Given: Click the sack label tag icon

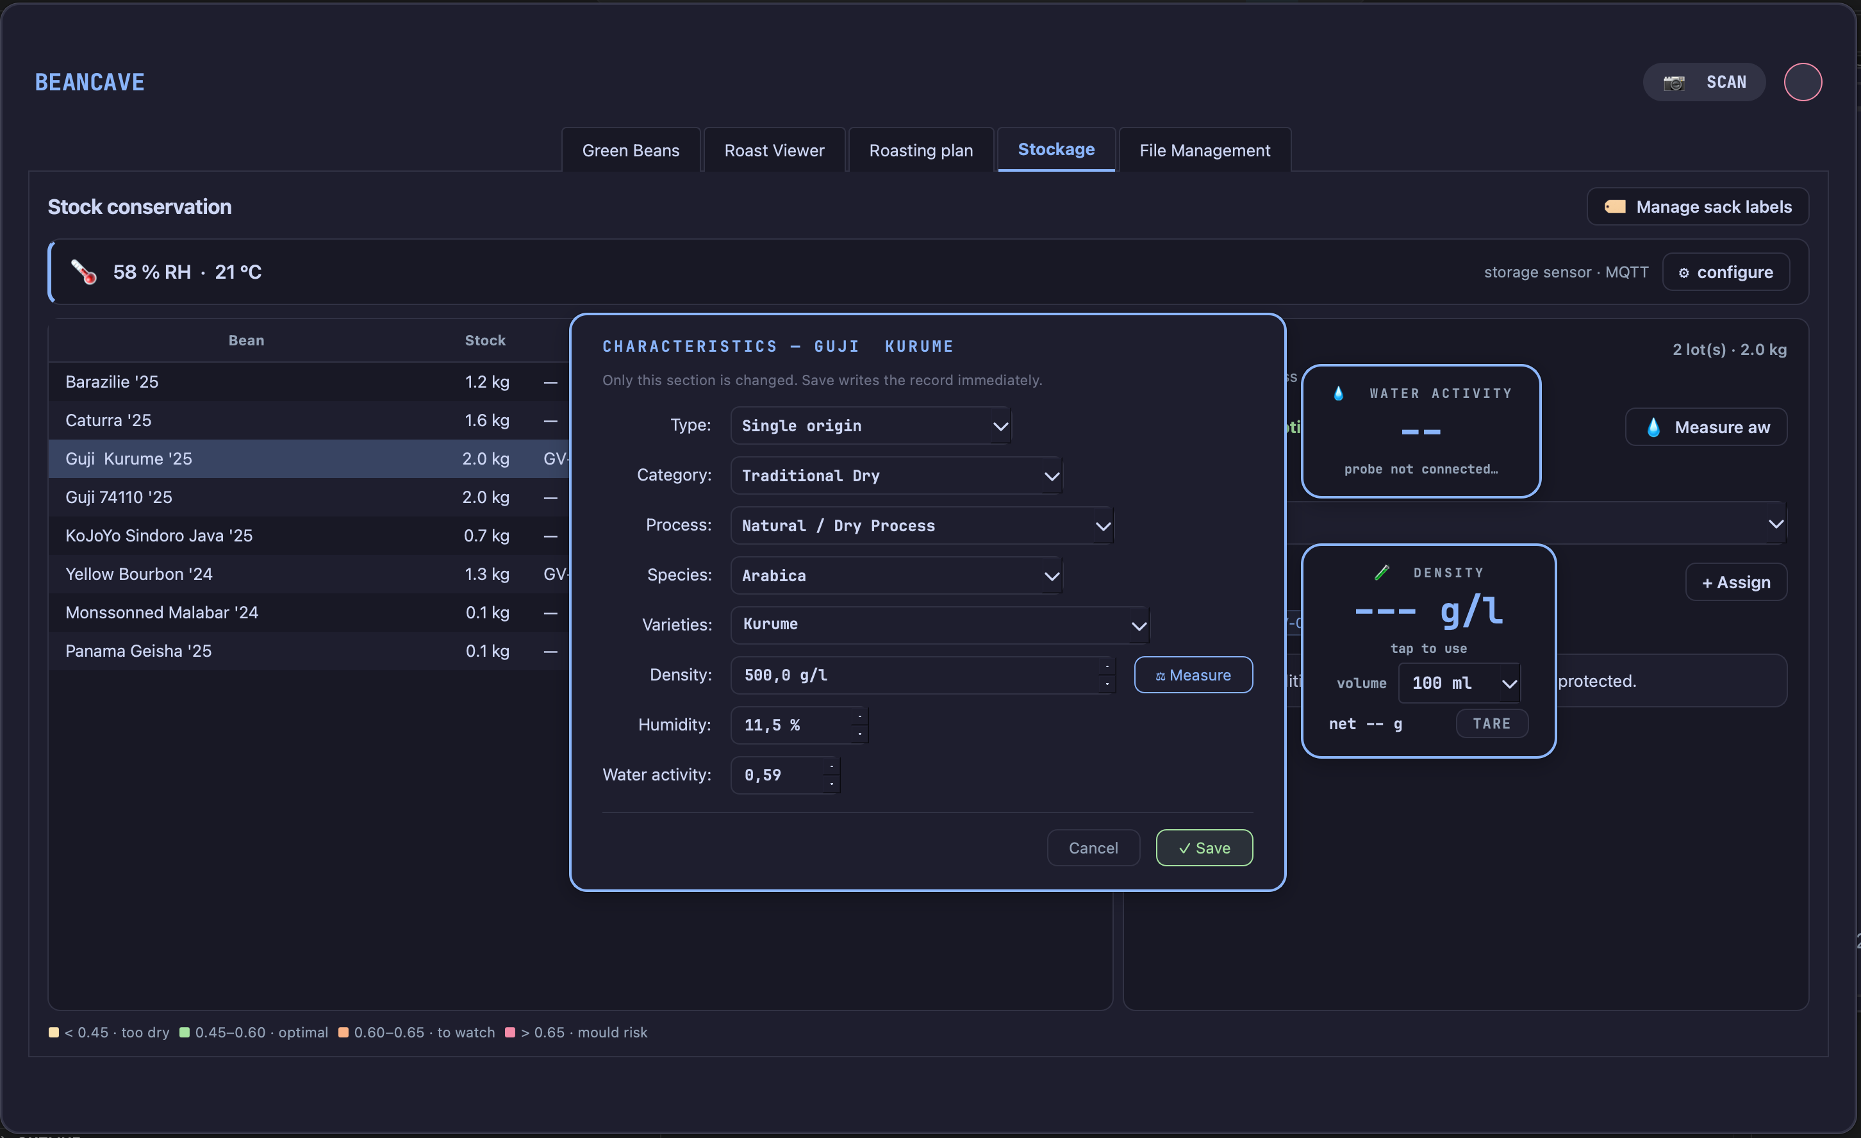Looking at the screenshot, I should click(1615, 207).
